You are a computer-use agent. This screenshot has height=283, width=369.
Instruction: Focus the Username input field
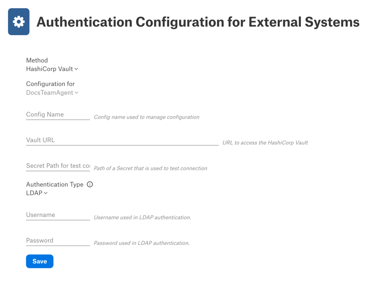(x=58, y=215)
